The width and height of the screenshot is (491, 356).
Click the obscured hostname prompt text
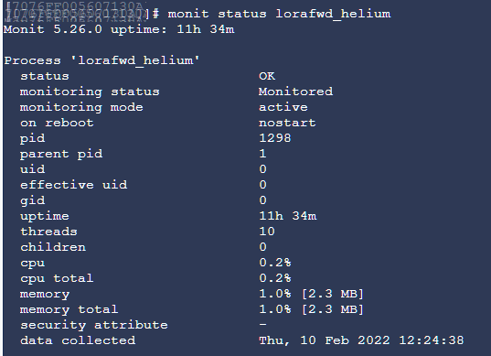[77, 12]
